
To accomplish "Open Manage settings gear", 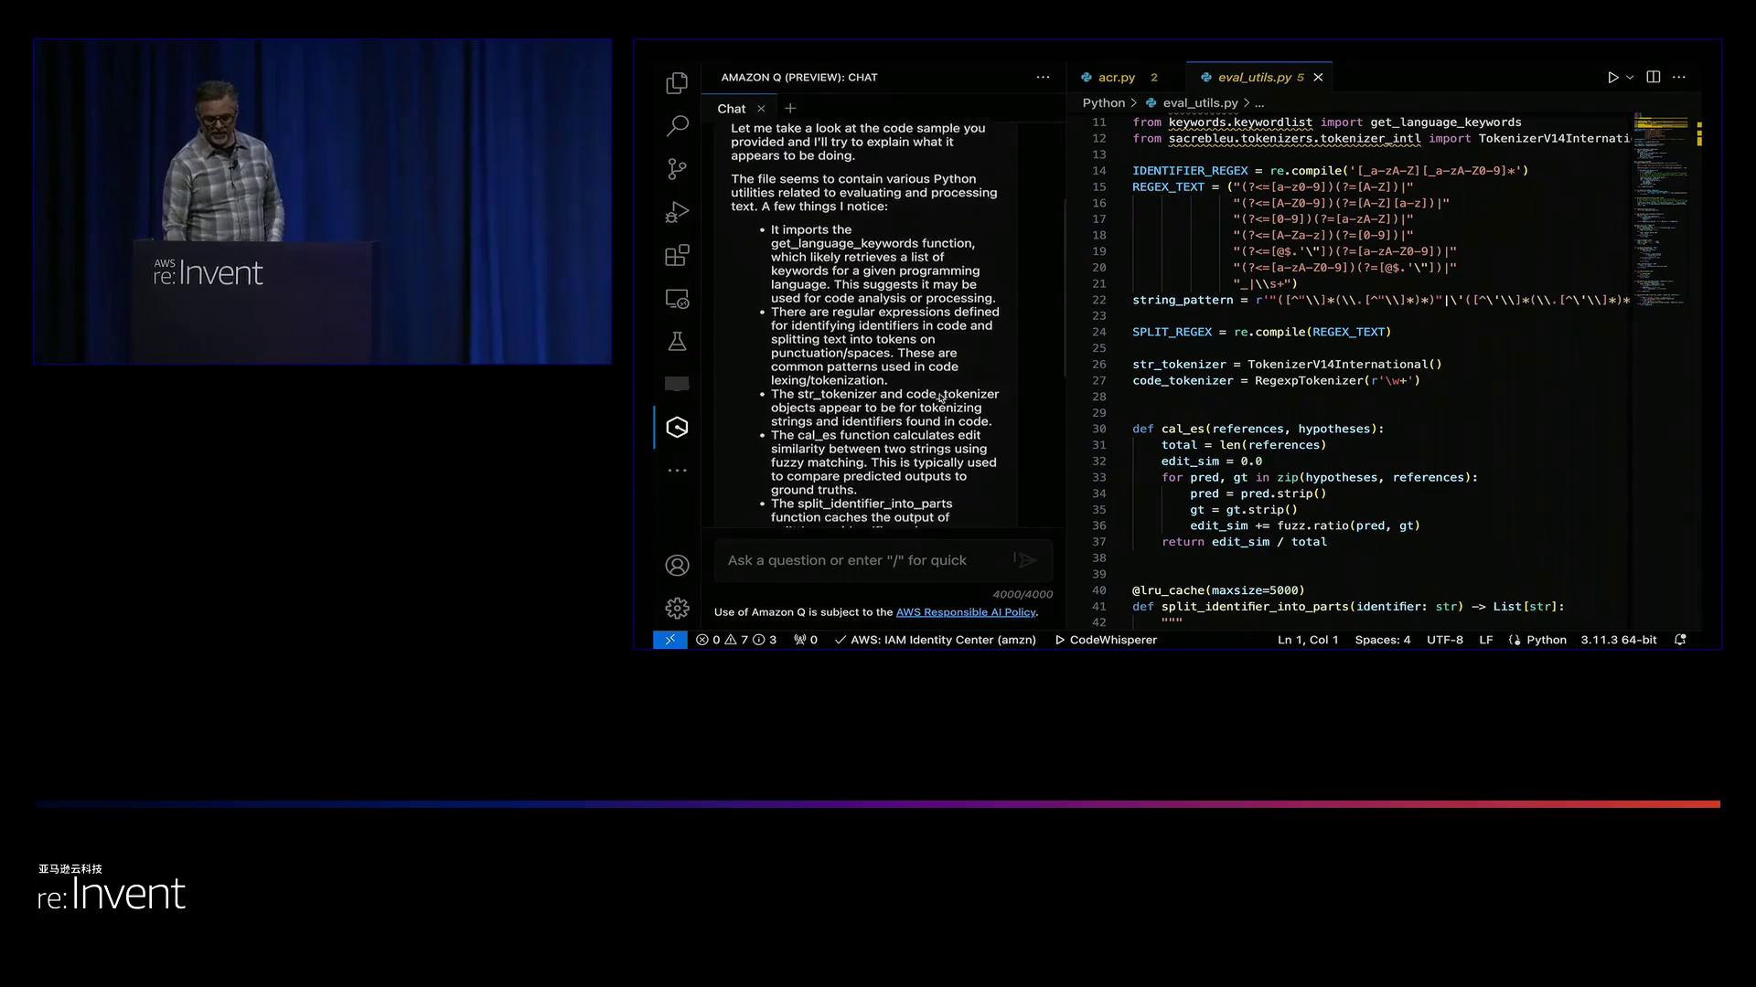I will click(x=677, y=609).
